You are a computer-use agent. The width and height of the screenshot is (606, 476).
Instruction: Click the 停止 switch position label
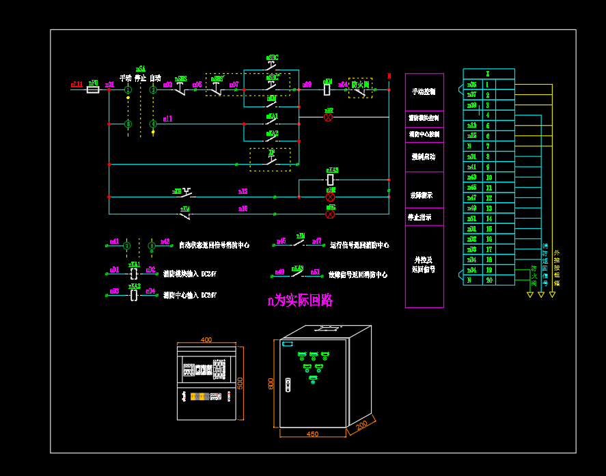(x=140, y=78)
